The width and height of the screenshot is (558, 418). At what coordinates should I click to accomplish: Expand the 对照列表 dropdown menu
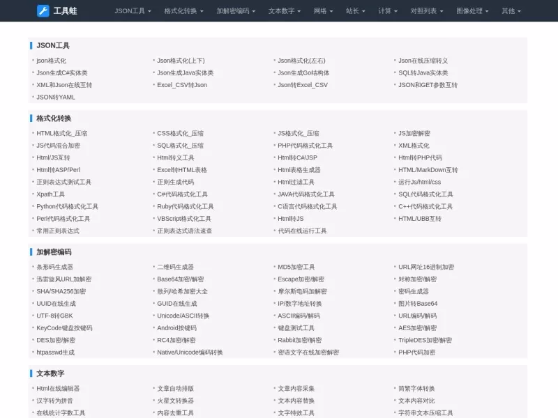[x=427, y=11]
